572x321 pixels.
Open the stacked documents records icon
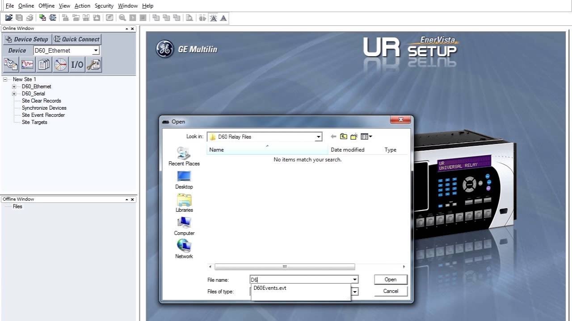(44, 65)
